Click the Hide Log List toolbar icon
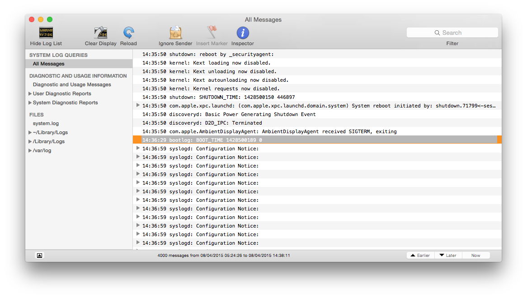 pyautogui.click(x=46, y=33)
